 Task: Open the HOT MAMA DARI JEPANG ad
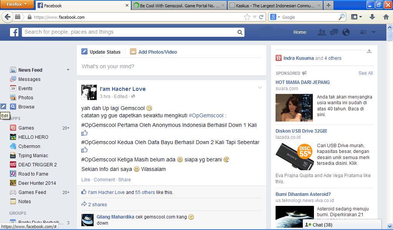[x=302, y=82]
